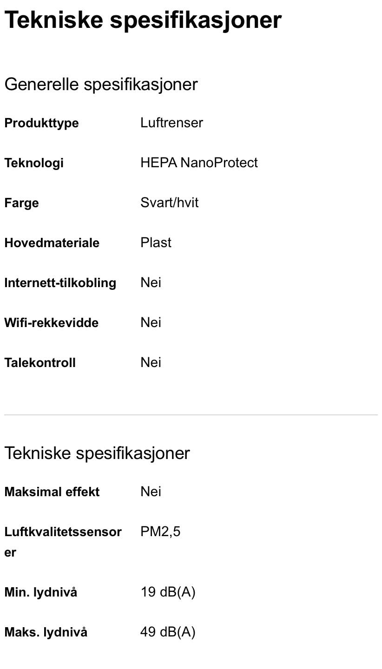Select the 19 dB(A) value
This screenshot has width=382, height=669.
(168, 592)
